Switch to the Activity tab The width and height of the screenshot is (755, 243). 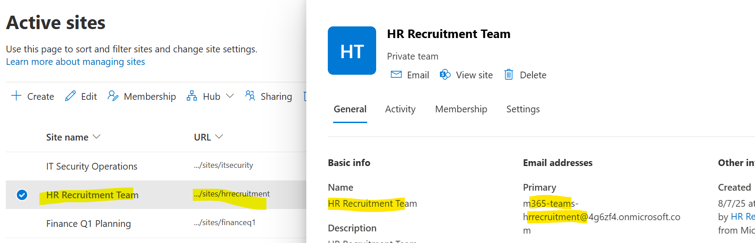(400, 109)
